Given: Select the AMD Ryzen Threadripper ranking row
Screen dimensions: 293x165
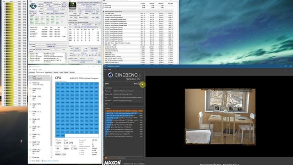Looking at the screenshot, I should 124,118.
